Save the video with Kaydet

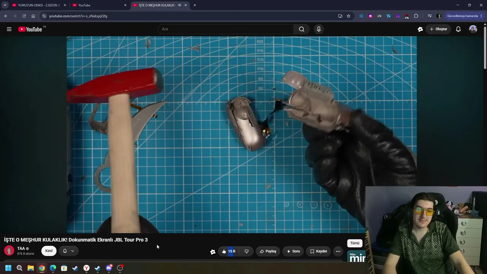tap(318, 251)
